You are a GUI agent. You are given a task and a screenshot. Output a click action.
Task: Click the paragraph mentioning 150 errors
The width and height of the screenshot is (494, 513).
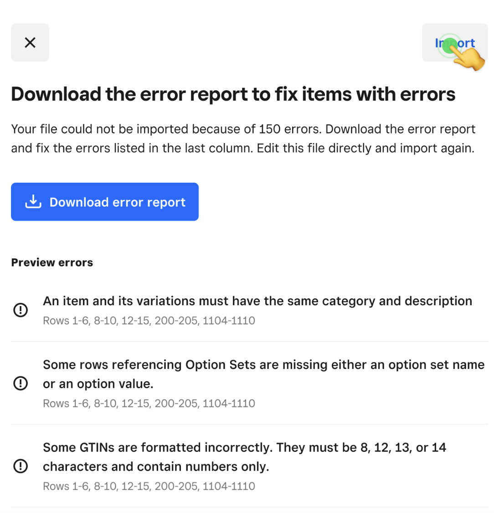tap(243, 139)
